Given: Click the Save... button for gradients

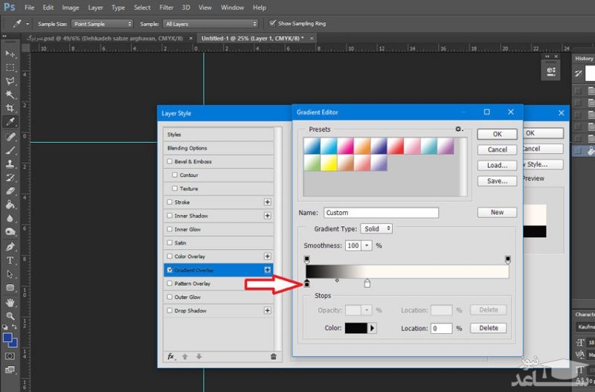Looking at the screenshot, I should point(497,181).
